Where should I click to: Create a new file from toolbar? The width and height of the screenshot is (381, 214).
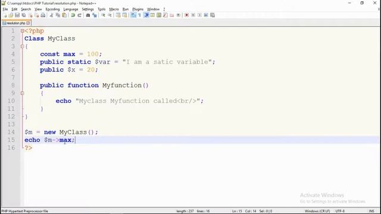5,15
